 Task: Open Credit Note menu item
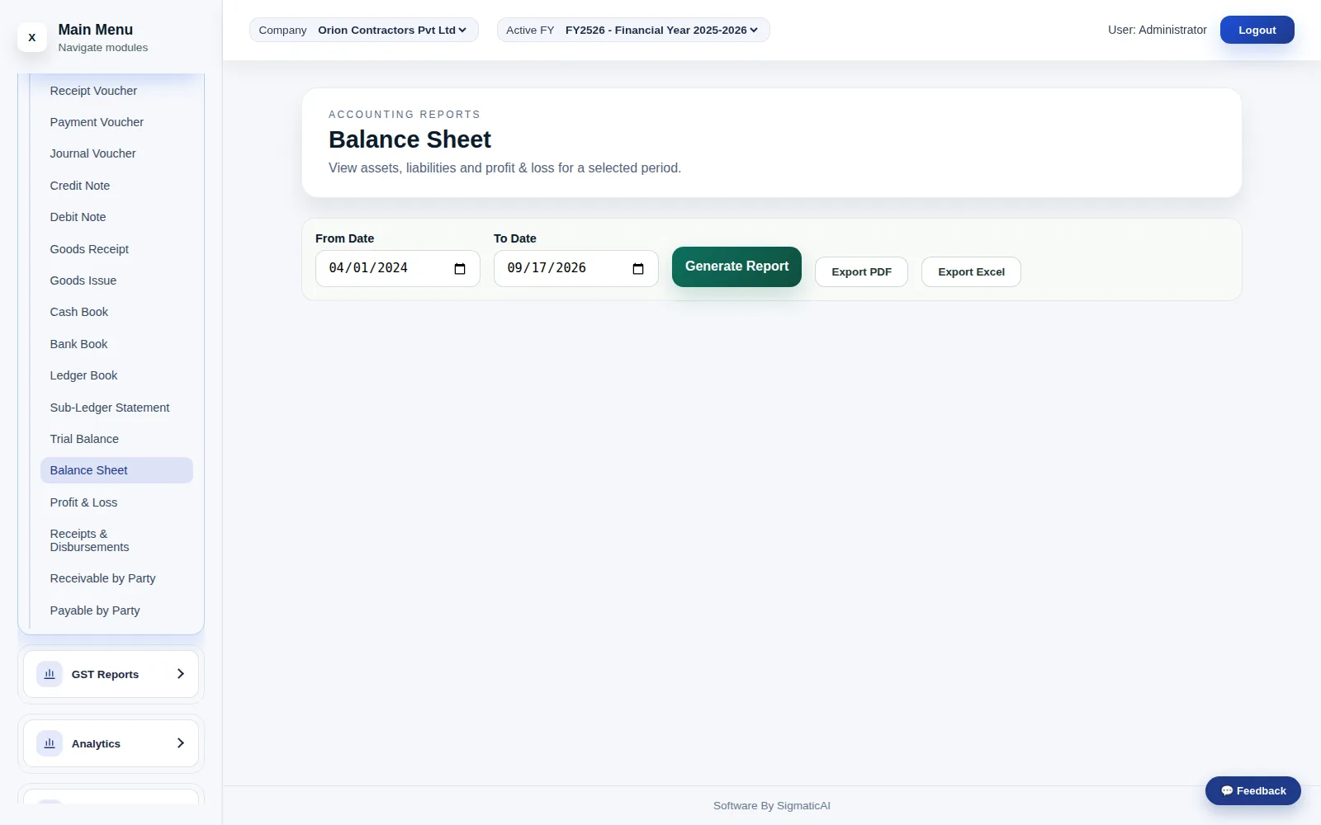116,186
